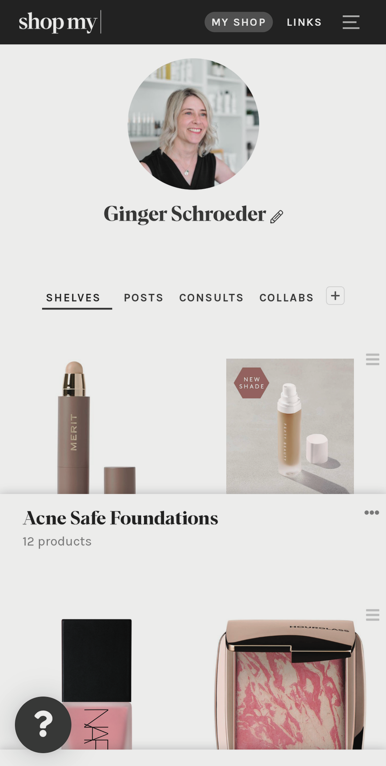Grab reorder handle beside Hourglass blush shelf
The image size is (386, 766).
tap(373, 615)
